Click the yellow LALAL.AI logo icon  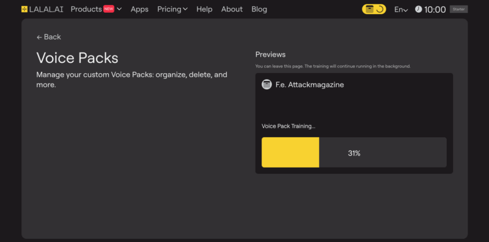coord(24,9)
